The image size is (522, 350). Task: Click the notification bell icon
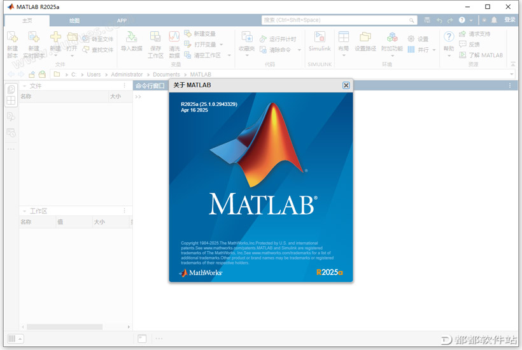pos(494,20)
